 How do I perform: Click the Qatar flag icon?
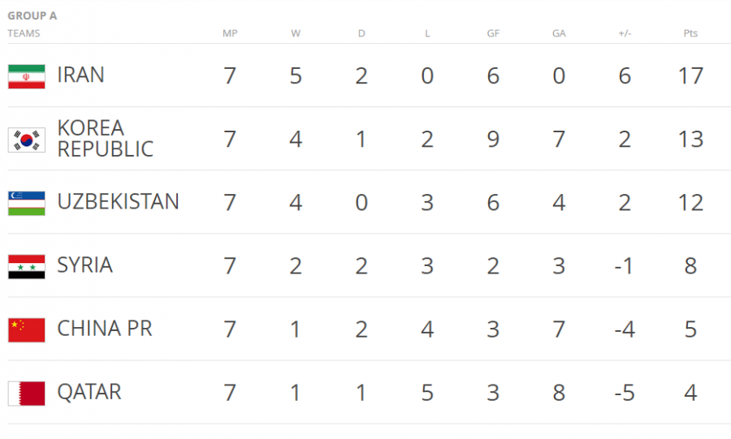click(x=26, y=393)
